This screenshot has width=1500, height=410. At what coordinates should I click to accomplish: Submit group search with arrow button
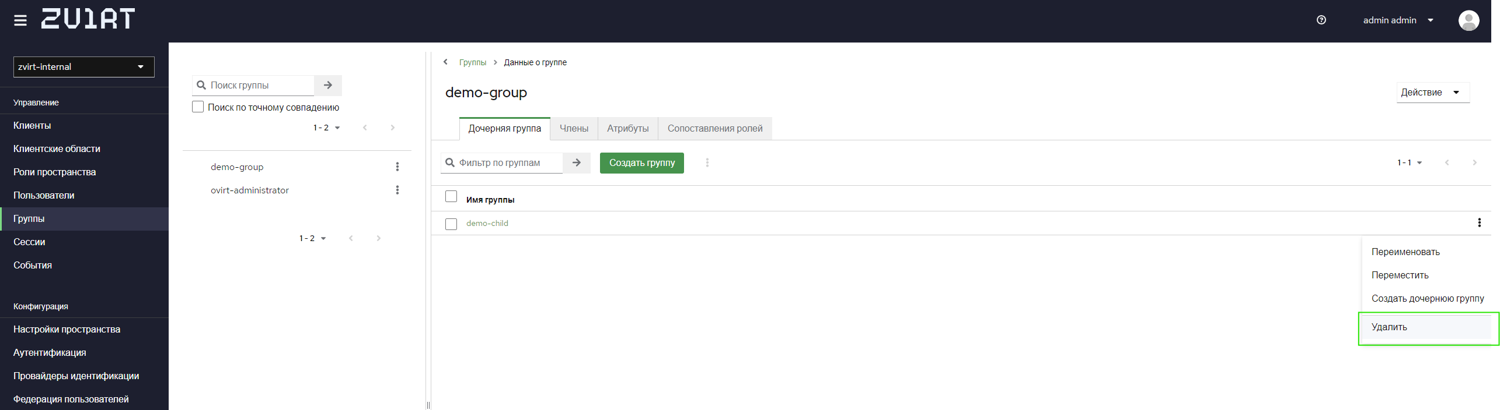(x=328, y=85)
